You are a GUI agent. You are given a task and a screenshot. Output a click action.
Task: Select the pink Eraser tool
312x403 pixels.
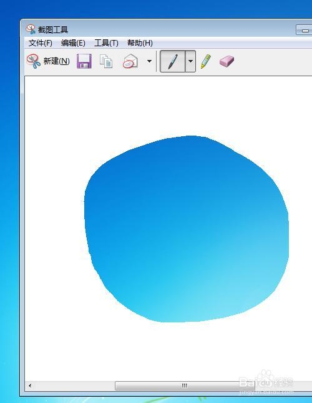(227, 61)
